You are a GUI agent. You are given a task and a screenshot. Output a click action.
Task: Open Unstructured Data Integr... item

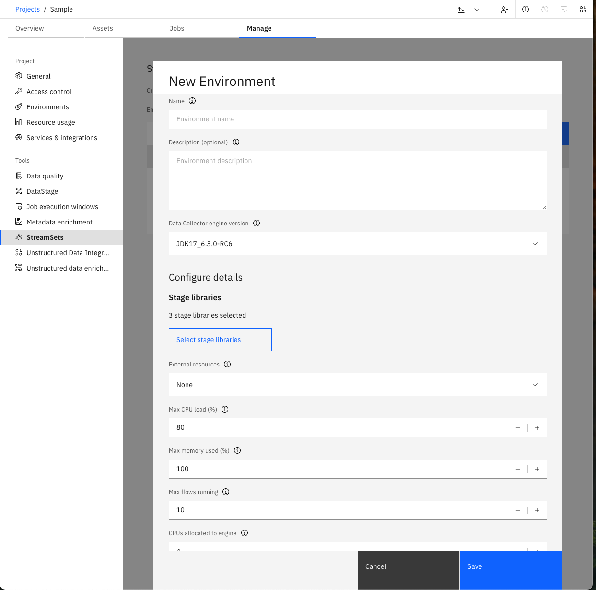[x=61, y=253]
